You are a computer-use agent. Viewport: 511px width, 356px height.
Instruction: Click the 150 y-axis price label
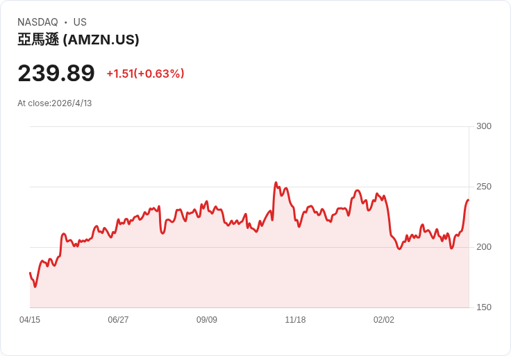coord(483,307)
